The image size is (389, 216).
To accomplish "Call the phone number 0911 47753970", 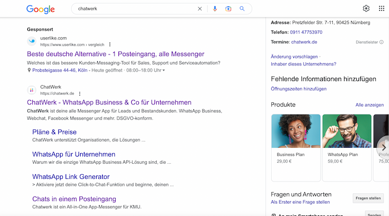I will click(306, 32).
